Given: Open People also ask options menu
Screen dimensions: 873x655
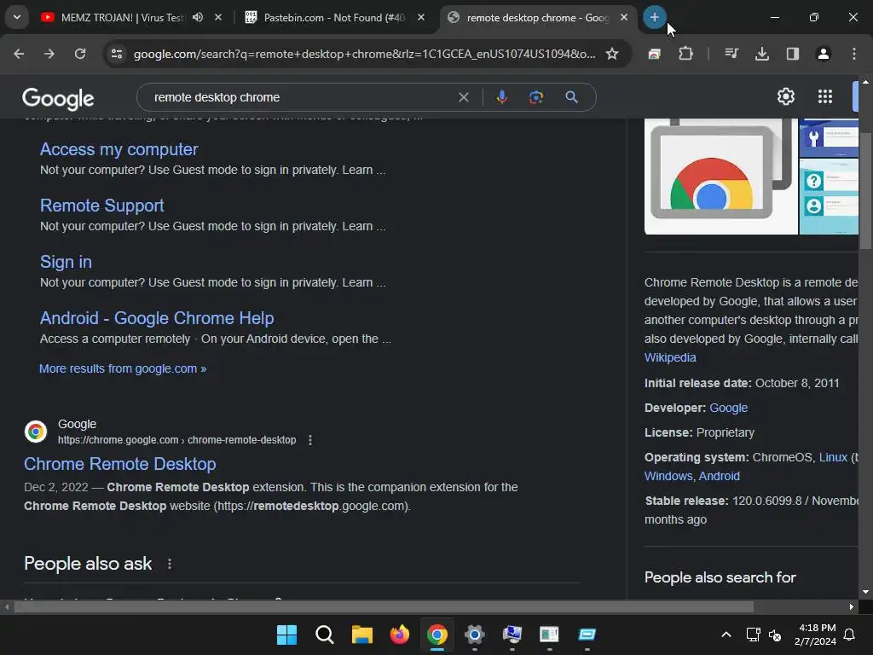Looking at the screenshot, I should pyautogui.click(x=170, y=564).
